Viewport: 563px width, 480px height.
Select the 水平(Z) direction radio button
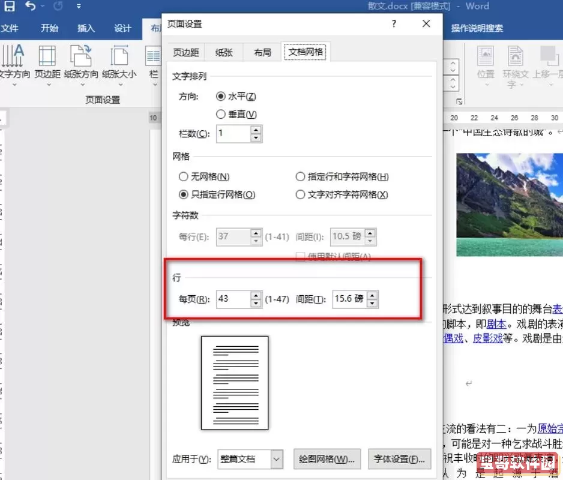(220, 96)
